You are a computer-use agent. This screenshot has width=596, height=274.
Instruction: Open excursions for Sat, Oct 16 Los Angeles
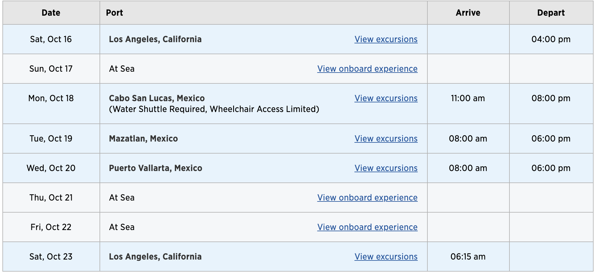(x=386, y=39)
